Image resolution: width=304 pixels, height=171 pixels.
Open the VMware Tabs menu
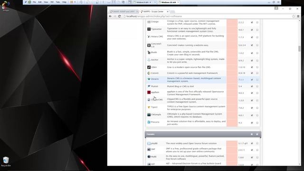pyautogui.click(x=58, y=2)
